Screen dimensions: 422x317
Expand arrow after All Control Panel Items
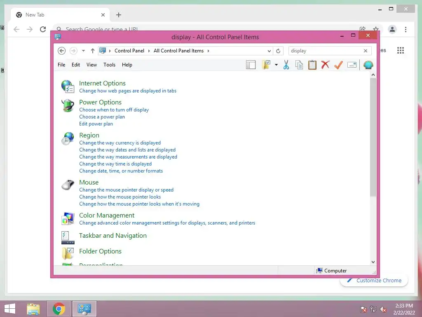pos(208,51)
